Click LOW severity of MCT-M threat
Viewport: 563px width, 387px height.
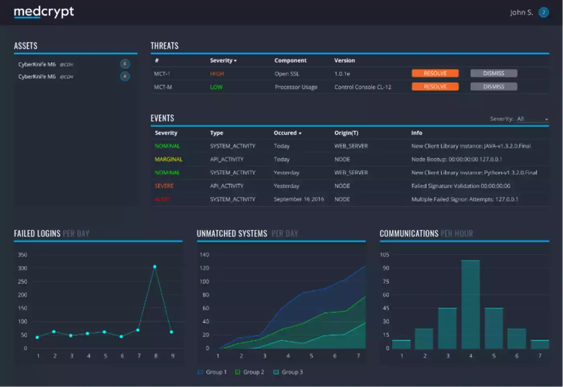click(x=216, y=87)
